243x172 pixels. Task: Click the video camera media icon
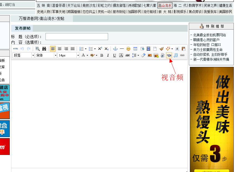click(x=169, y=55)
